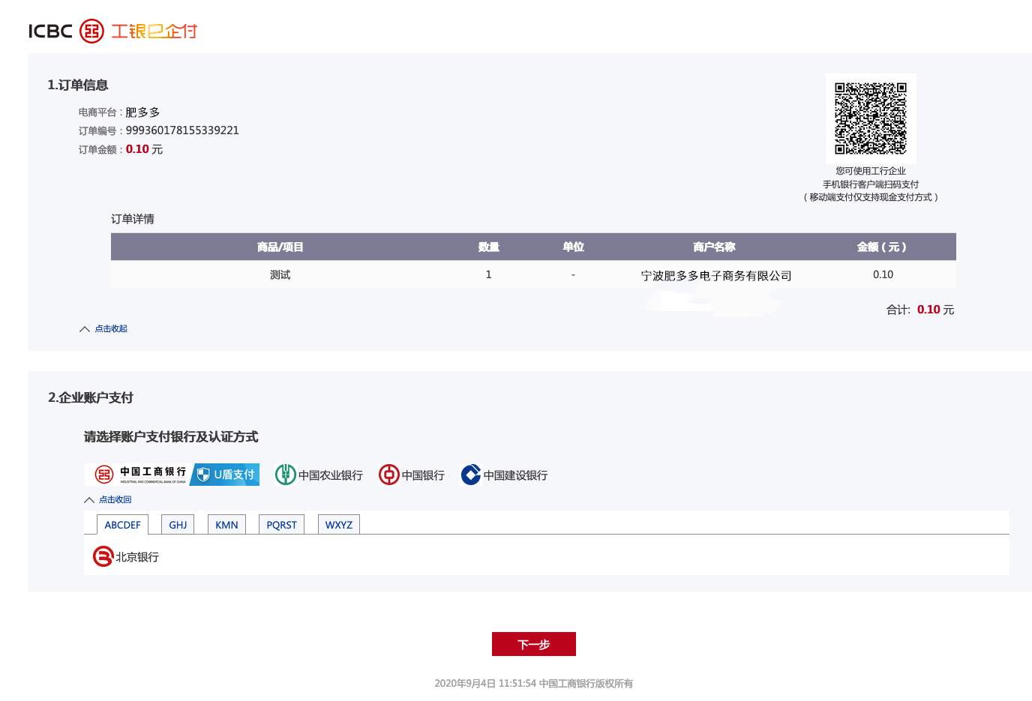Viewport: 1032px width, 701px height.
Task: Select 中国工商银行 U盾支付 option
Action: (172, 475)
